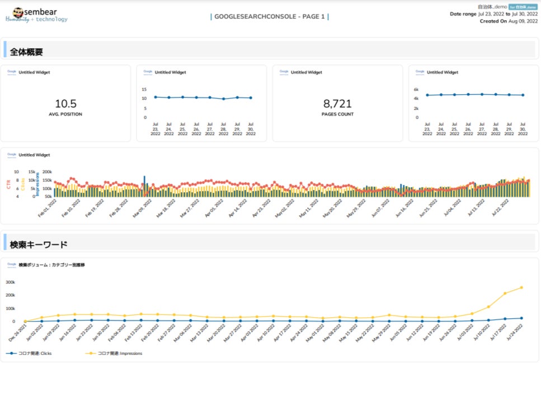
Task: Click the GOOGLESEARCHCONSOLE - PAGE 1 title
Action: point(269,17)
